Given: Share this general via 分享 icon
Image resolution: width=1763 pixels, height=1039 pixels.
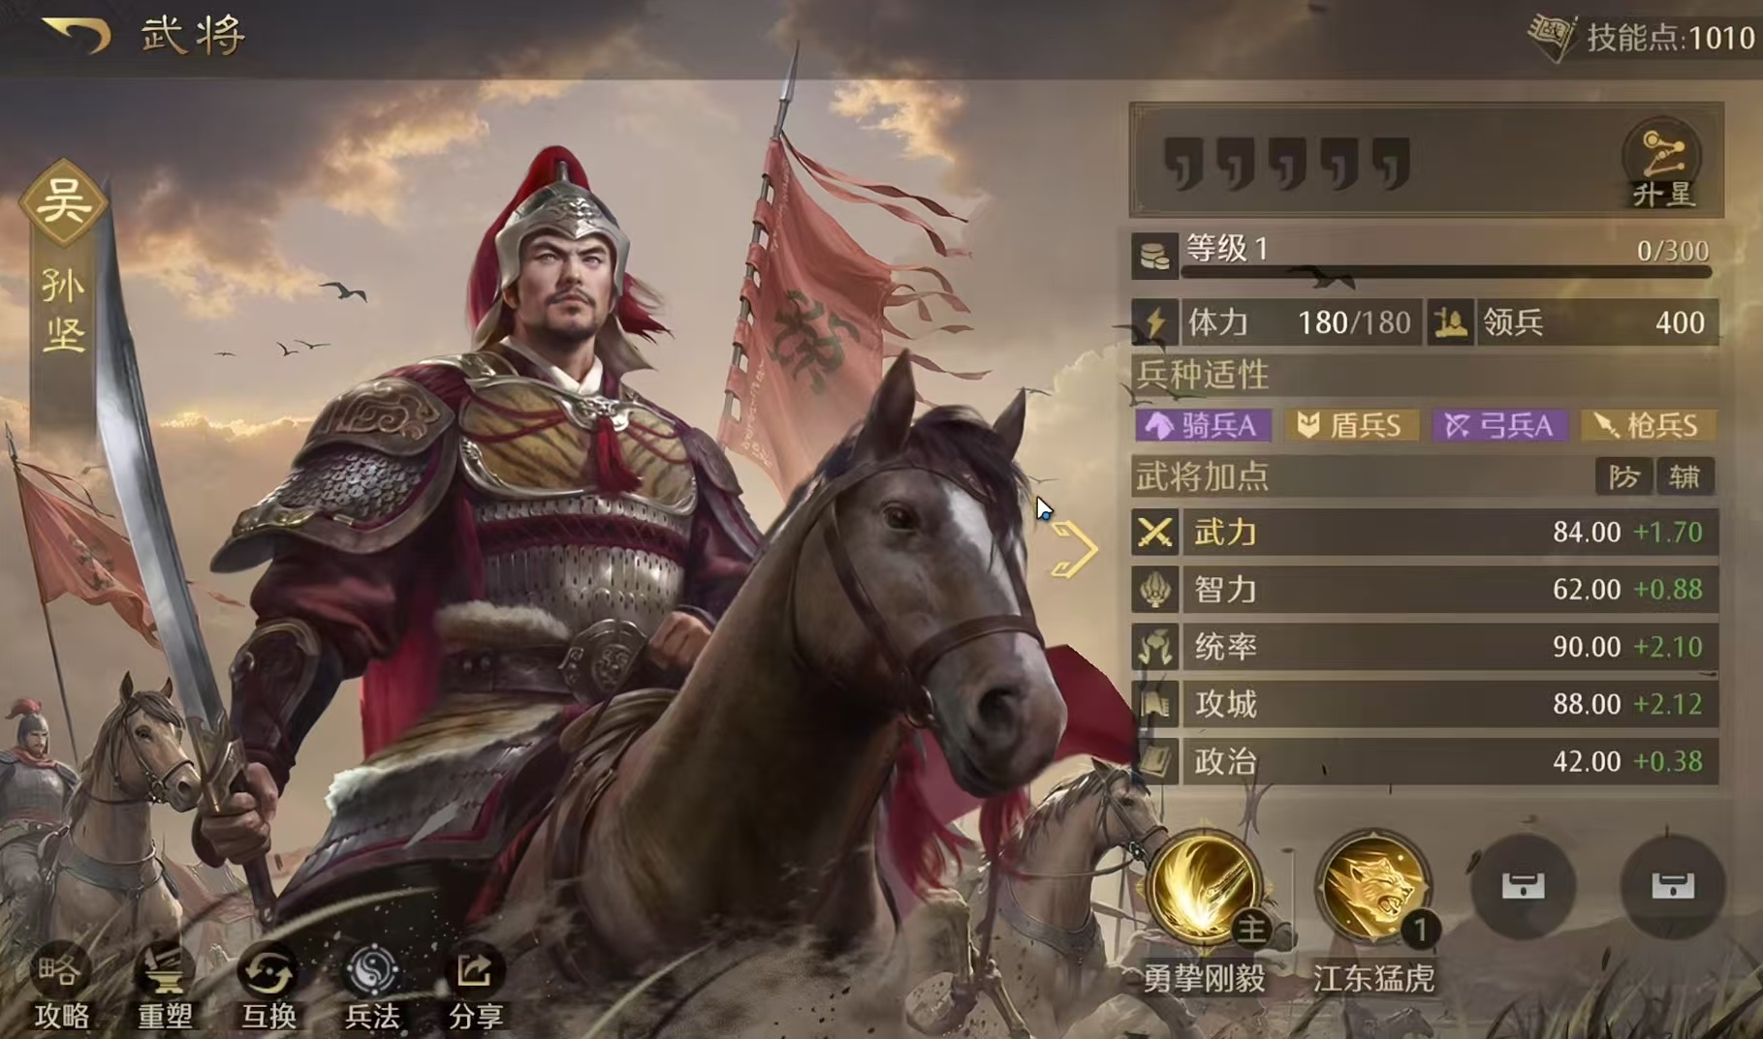Looking at the screenshot, I should tap(475, 987).
